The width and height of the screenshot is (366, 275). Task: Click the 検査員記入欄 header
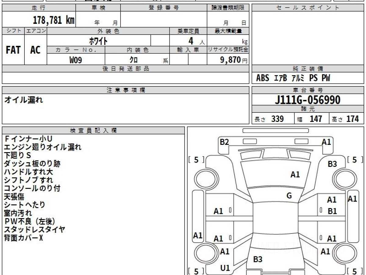[93, 130]
